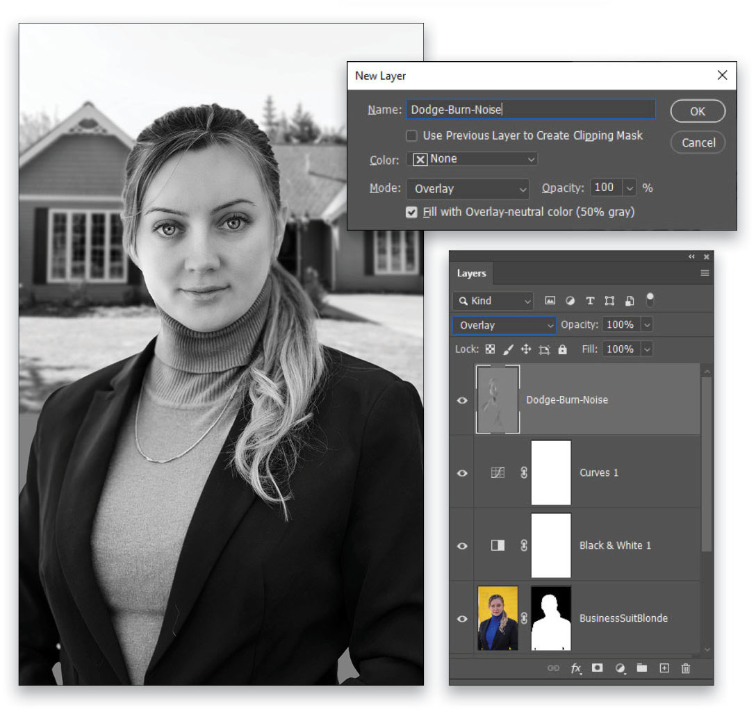Create a new layer
The image size is (756, 712).
tap(664, 668)
